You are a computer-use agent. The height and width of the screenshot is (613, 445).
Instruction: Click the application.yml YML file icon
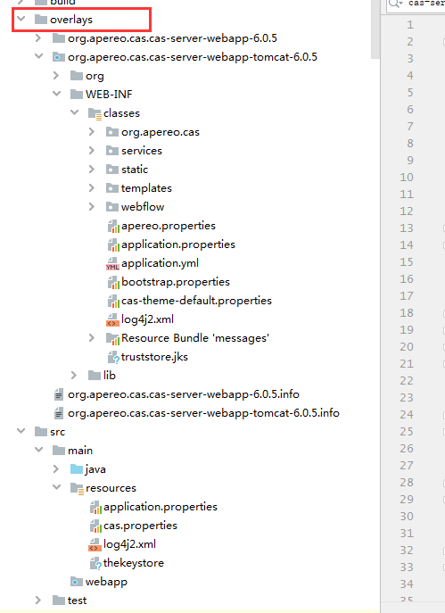pos(112,264)
